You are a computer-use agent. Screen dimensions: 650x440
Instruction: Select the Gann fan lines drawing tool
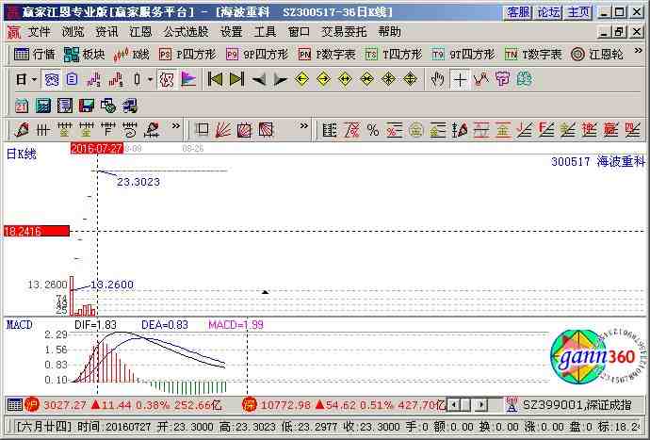[x=223, y=130]
